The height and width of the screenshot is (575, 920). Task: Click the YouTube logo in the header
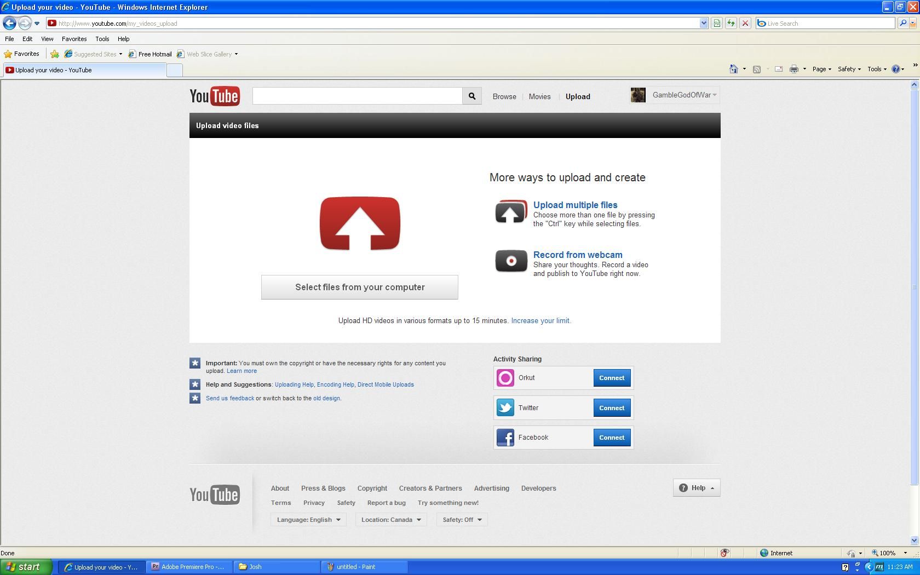pyautogui.click(x=214, y=96)
